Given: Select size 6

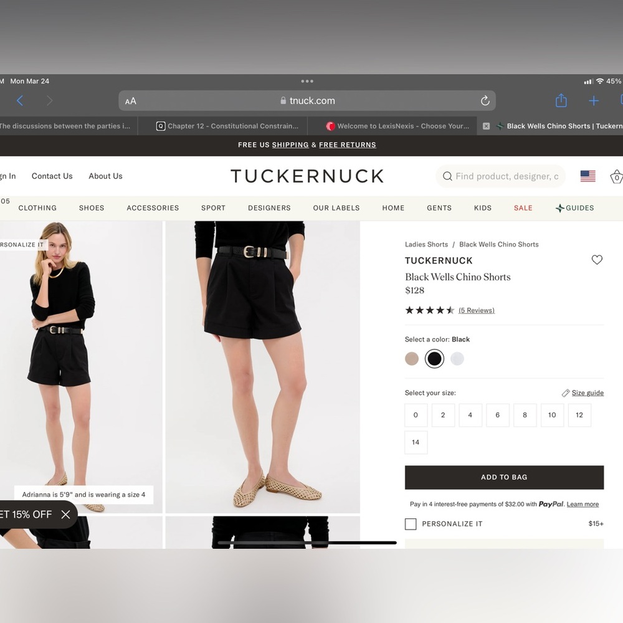Looking at the screenshot, I should (x=497, y=415).
